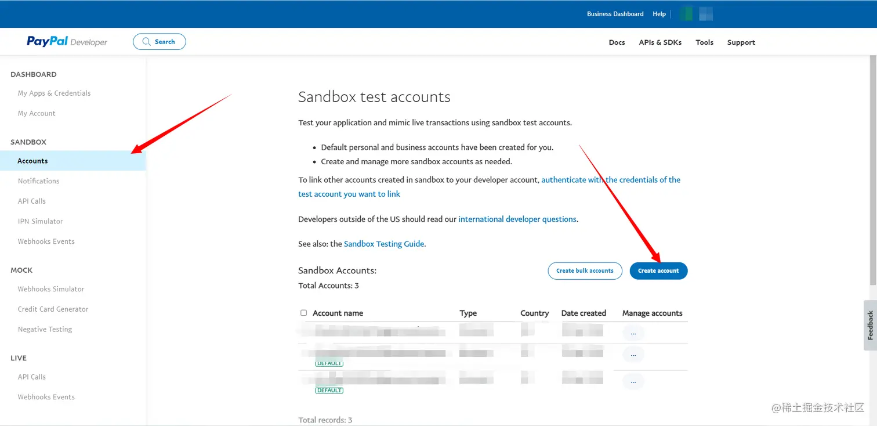The width and height of the screenshot is (877, 426).
Task: Click the Type column header
Action: coord(468,313)
